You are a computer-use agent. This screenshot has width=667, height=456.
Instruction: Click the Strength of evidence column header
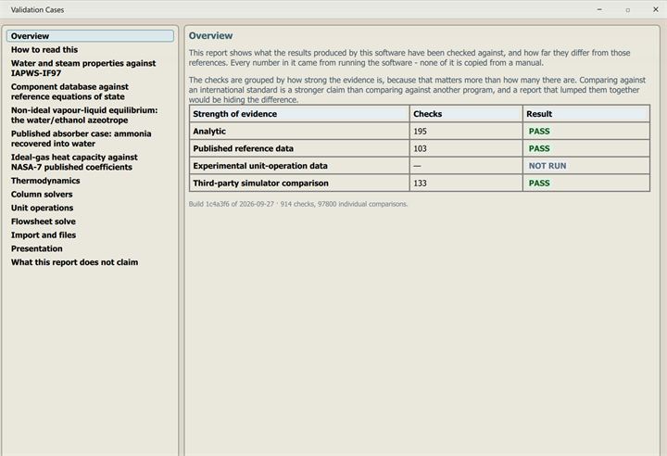[x=299, y=114]
